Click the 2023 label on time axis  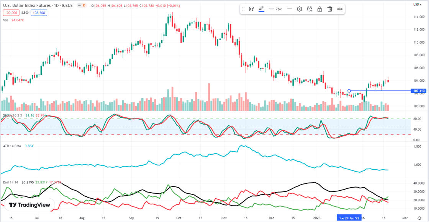[316, 218]
